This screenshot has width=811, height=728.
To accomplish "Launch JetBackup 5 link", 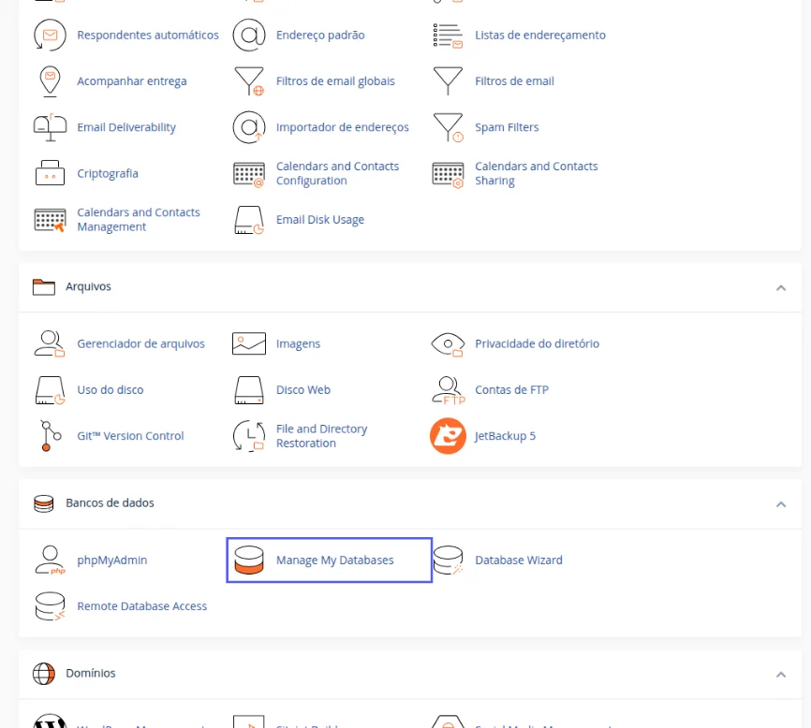I will point(506,436).
